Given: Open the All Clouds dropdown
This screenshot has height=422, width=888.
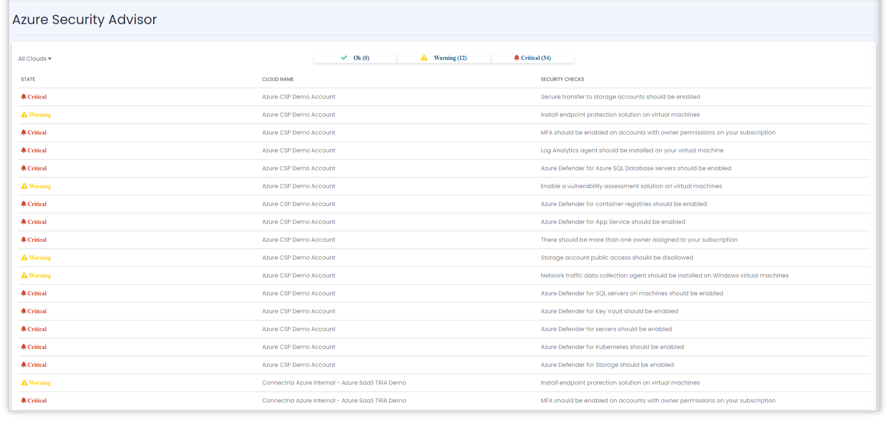Looking at the screenshot, I should point(35,59).
